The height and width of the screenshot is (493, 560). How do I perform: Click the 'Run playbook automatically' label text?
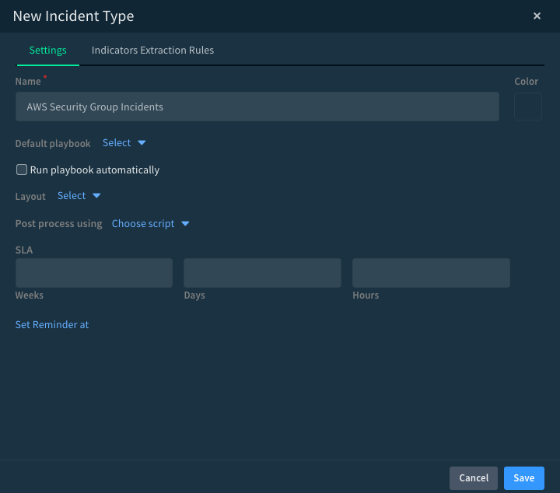(94, 170)
